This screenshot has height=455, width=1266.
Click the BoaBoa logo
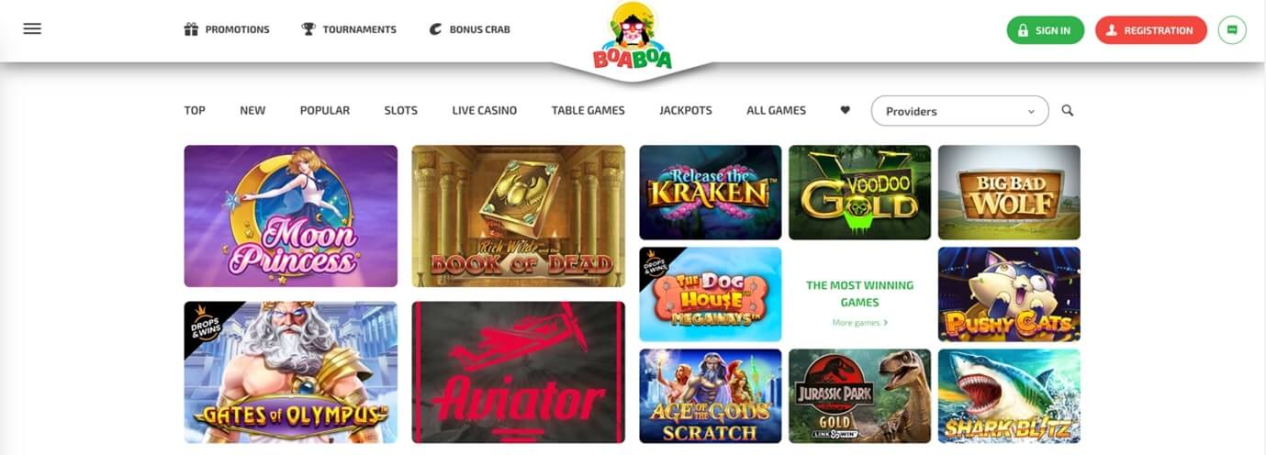(x=633, y=38)
